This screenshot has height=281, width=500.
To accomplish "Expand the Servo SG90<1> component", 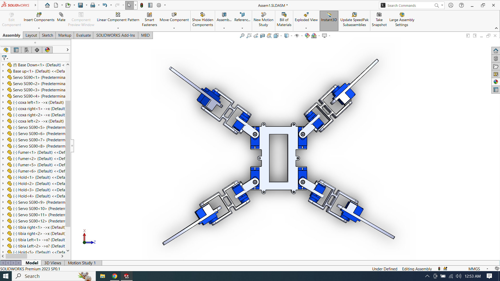I will (3, 77).
